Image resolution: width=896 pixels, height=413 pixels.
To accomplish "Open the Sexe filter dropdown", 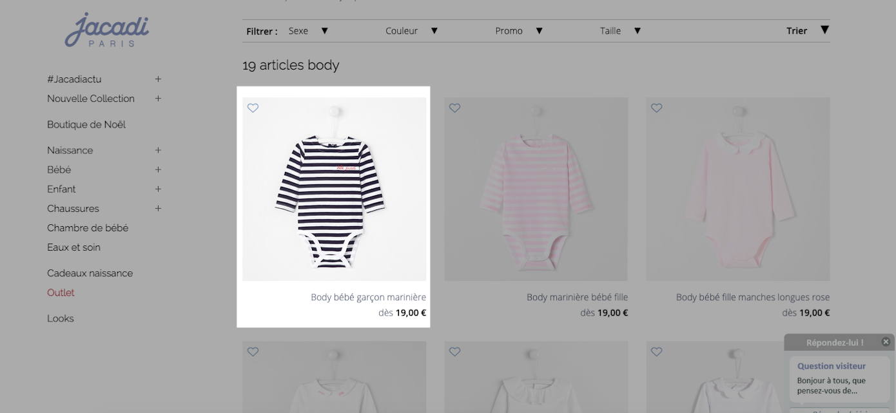I will 309,30.
